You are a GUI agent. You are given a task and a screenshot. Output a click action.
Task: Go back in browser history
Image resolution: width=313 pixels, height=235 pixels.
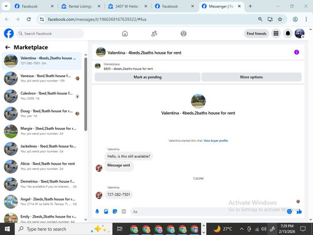point(7,19)
